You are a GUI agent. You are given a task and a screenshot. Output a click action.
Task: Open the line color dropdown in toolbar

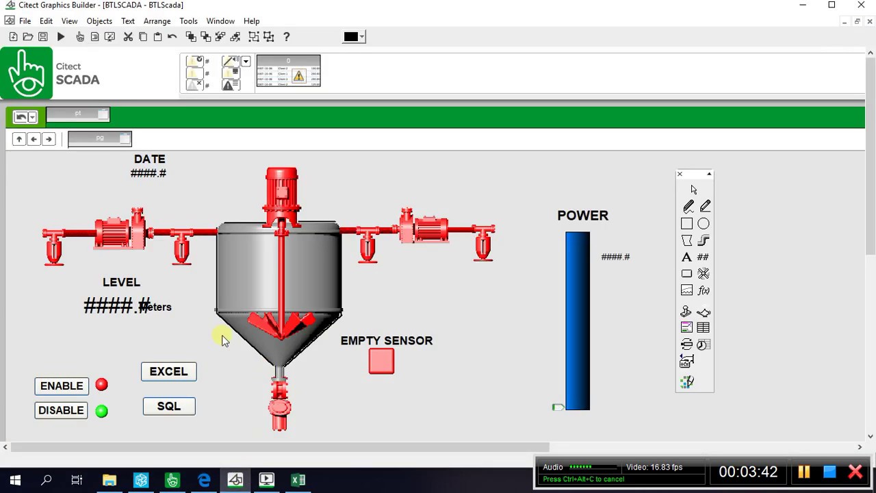click(362, 37)
